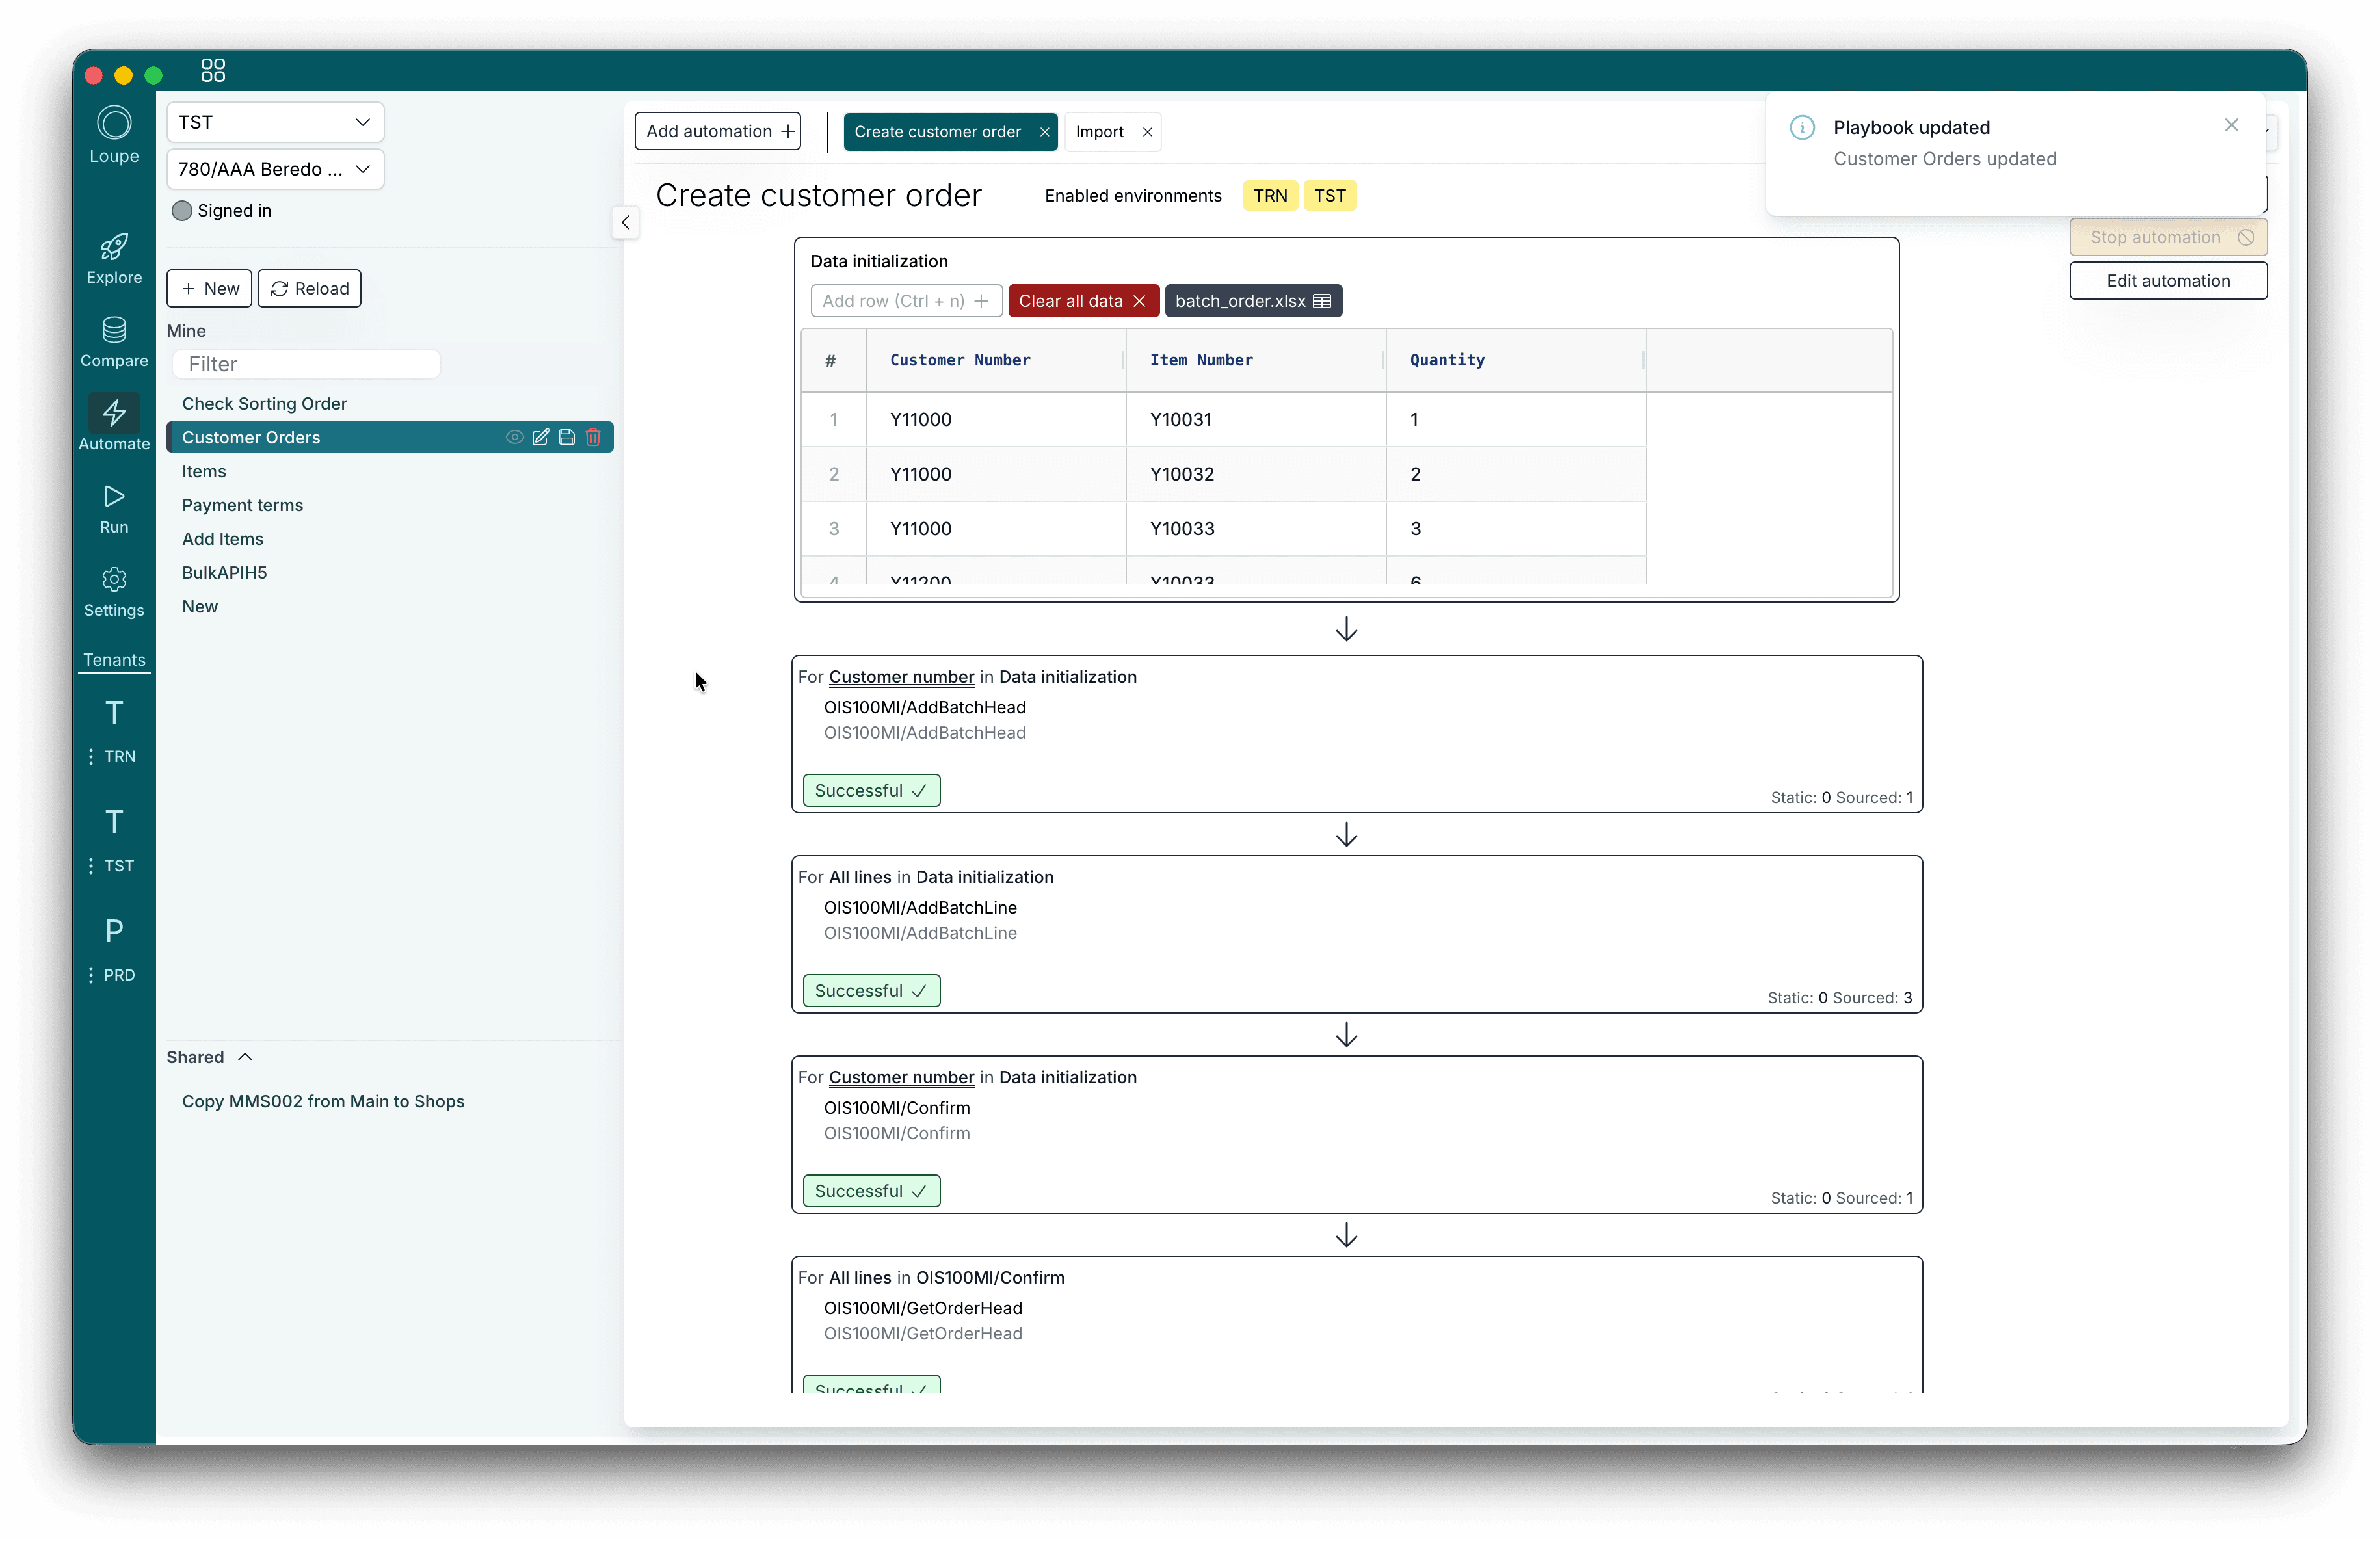Click edit pencil icon on Customer Orders
Viewport: 2380px width, 1541px height.
coord(541,437)
